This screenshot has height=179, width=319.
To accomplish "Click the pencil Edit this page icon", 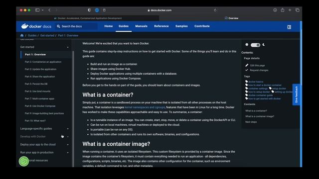I will (247, 65).
